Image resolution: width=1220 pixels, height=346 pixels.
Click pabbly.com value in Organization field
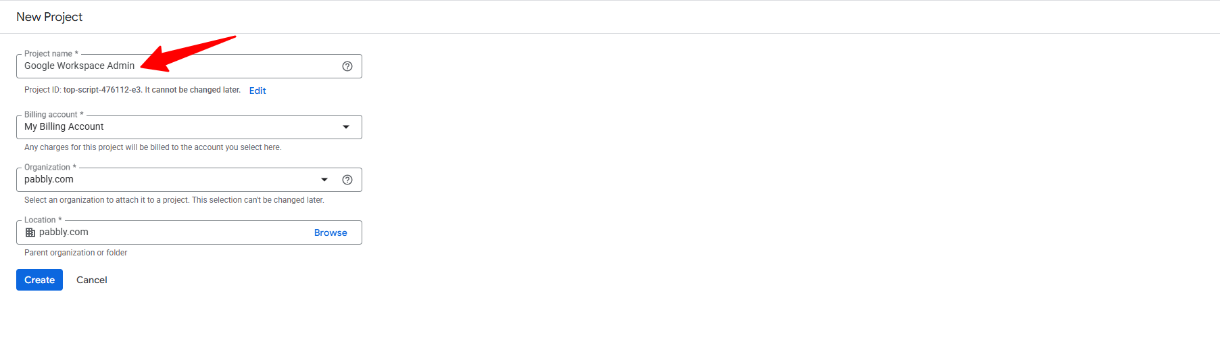pyautogui.click(x=49, y=180)
